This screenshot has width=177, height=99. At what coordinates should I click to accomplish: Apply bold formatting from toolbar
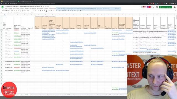[x=40, y=11]
